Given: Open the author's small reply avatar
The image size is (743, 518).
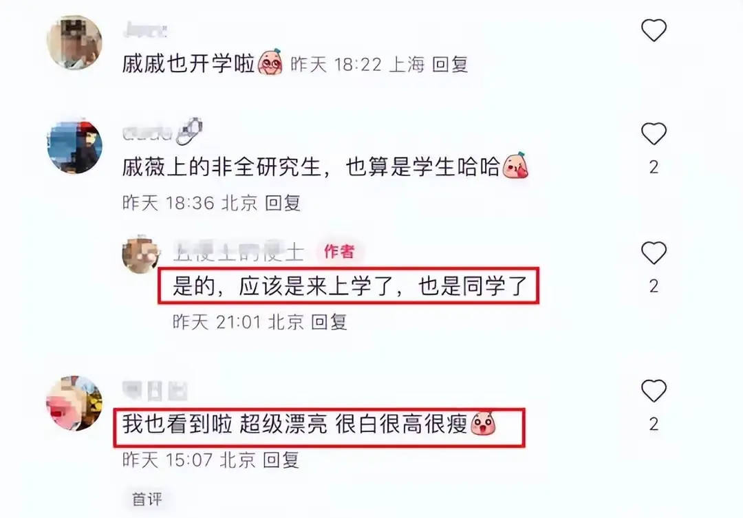Looking at the screenshot, I should point(142,254).
